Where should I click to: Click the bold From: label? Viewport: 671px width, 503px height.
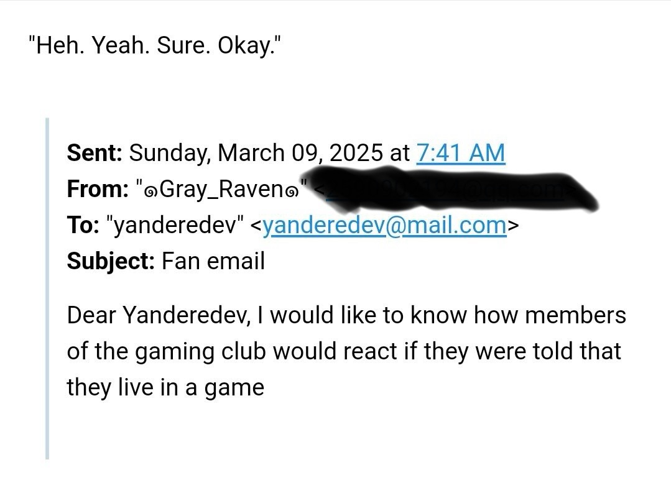(x=98, y=189)
